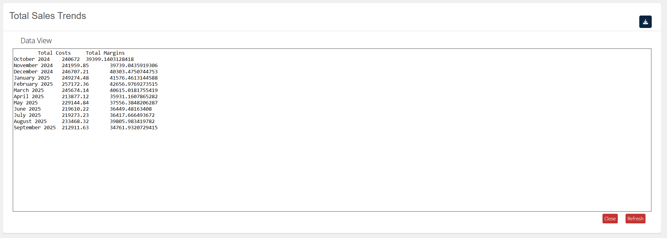Click the Total Costs column header text

[54, 53]
